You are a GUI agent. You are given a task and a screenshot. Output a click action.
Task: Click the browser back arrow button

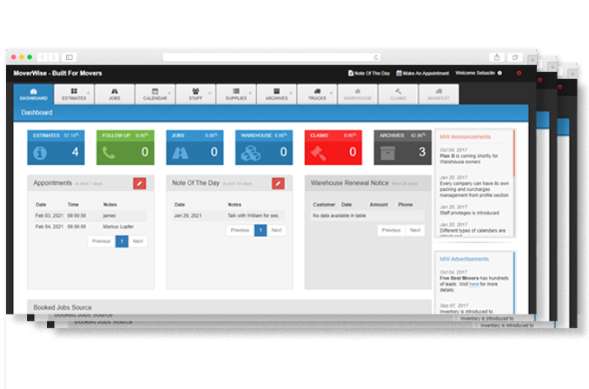[x=43, y=57]
